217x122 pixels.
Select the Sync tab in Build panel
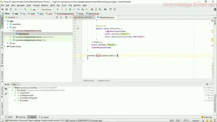(15, 84)
